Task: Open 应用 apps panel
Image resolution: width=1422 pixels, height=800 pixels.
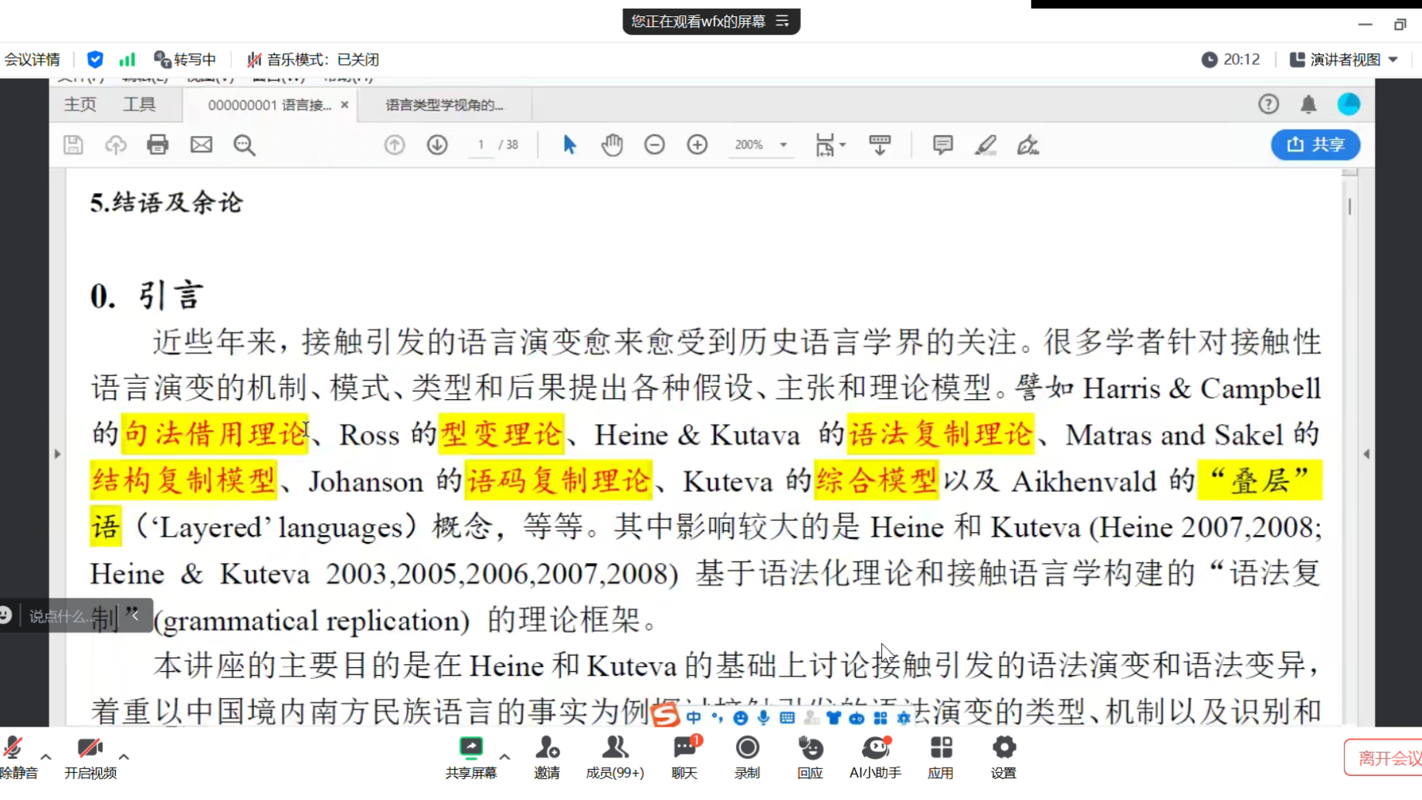Action: tap(940, 757)
